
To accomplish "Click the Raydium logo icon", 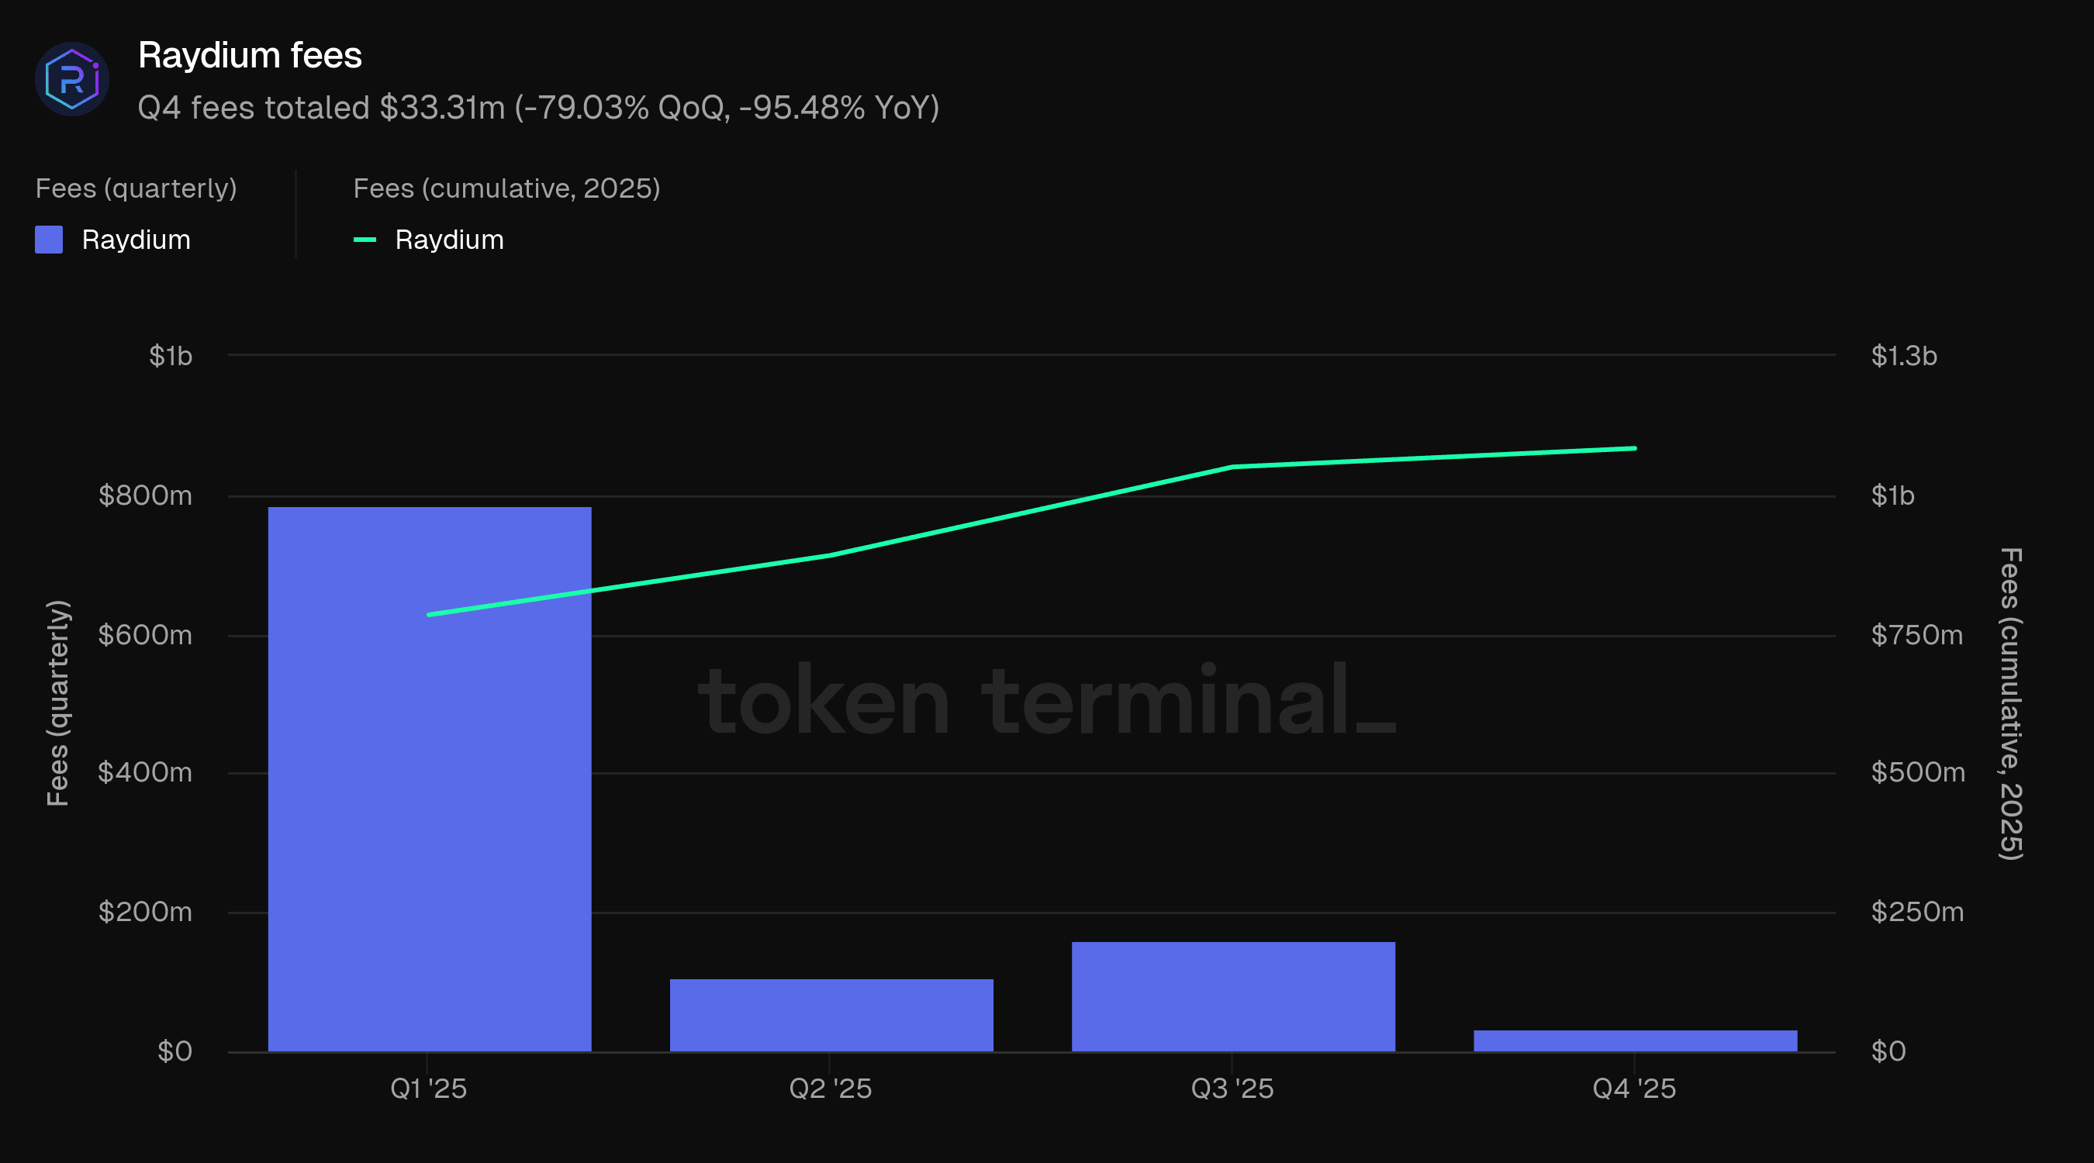I will pyautogui.click(x=72, y=79).
